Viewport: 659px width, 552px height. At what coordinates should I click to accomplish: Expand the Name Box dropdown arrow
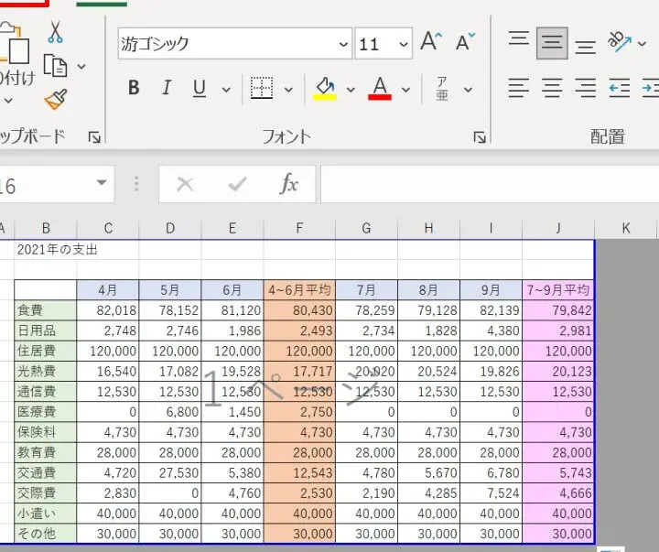pos(101,184)
